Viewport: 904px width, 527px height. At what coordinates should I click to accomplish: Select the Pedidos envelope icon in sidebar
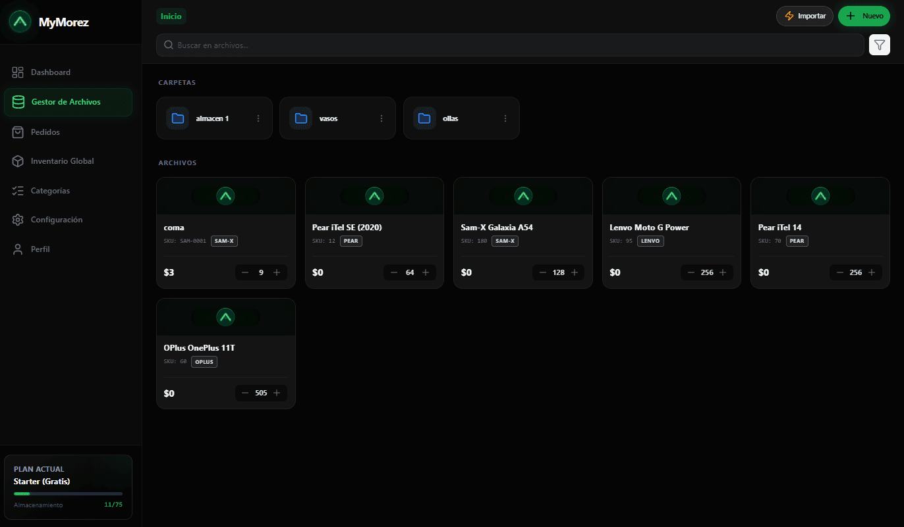click(x=18, y=132)
